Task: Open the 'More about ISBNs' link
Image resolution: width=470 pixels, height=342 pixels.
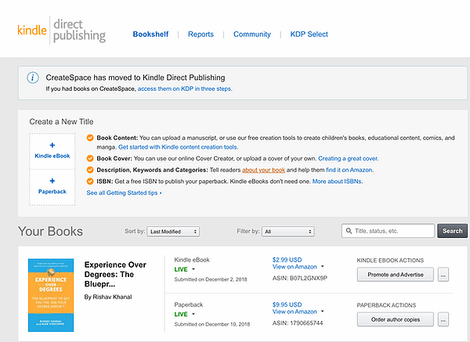Action: coord(337,182)
